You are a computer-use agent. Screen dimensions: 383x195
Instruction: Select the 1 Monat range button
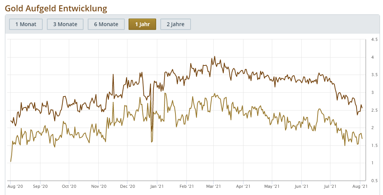(26, 24)
